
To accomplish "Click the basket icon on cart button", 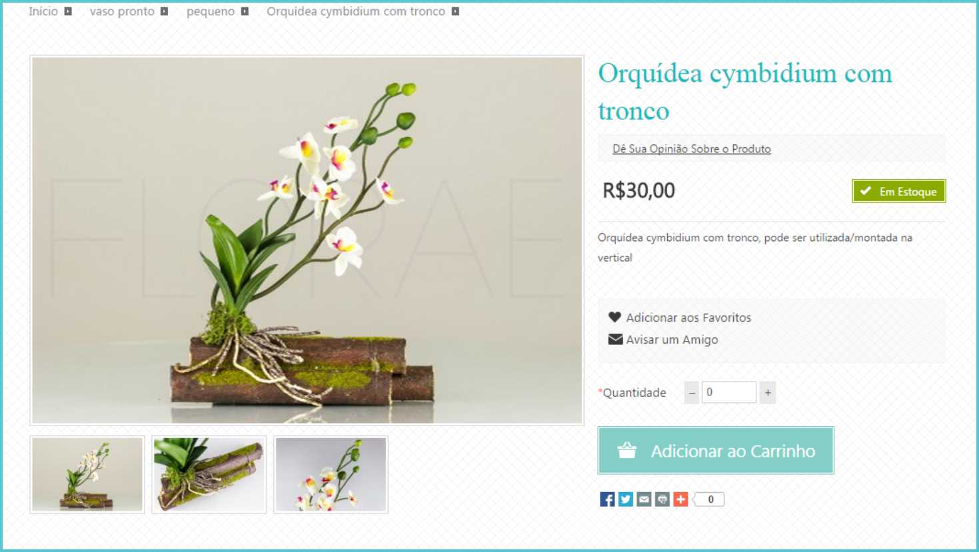I will [627, 451].
